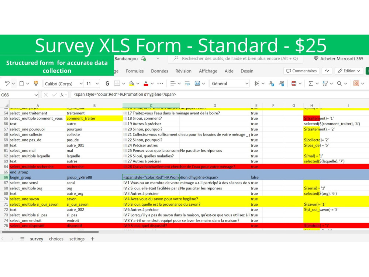Click the Undo arrow icon

(x=7, y=83)
